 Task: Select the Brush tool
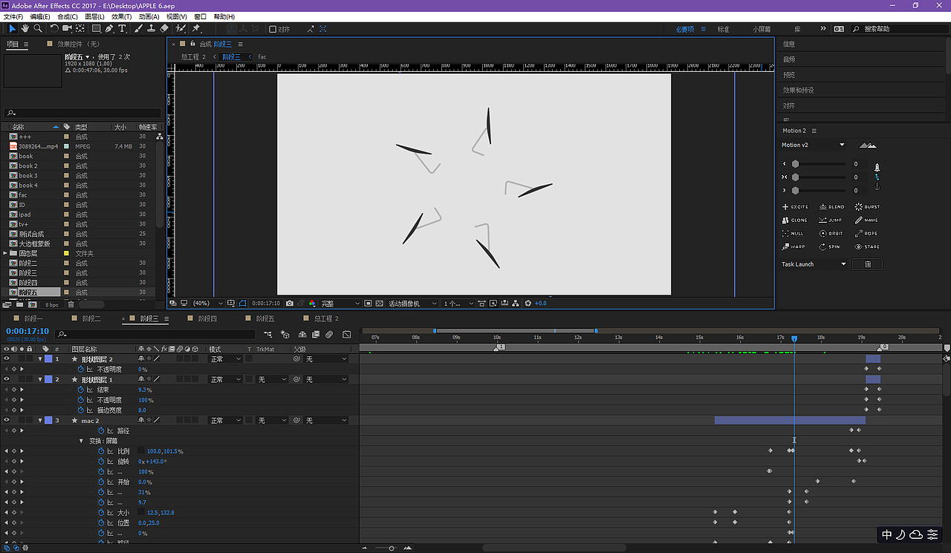click(140, 29)
